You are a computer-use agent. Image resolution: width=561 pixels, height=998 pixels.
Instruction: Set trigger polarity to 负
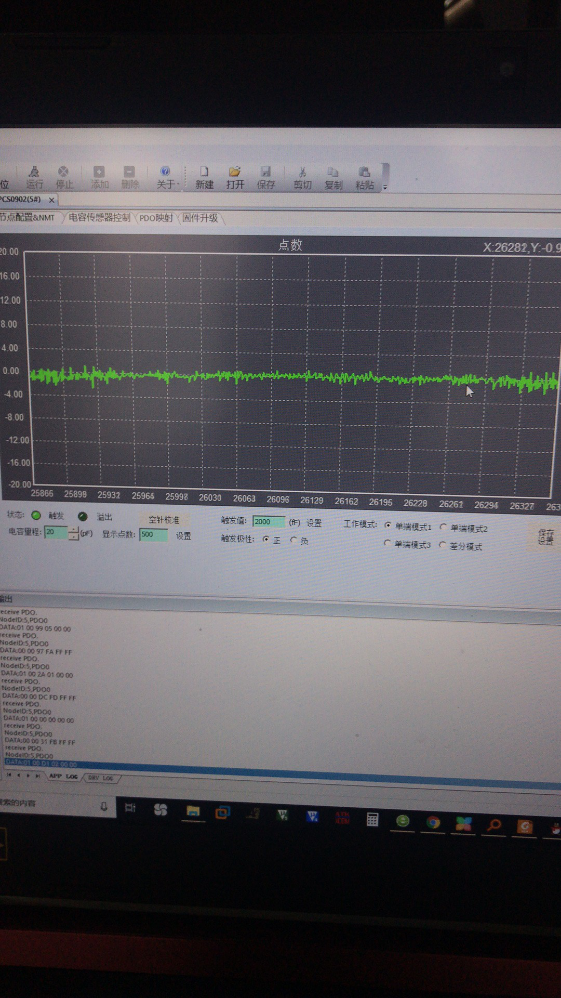(x=293, y=540)
